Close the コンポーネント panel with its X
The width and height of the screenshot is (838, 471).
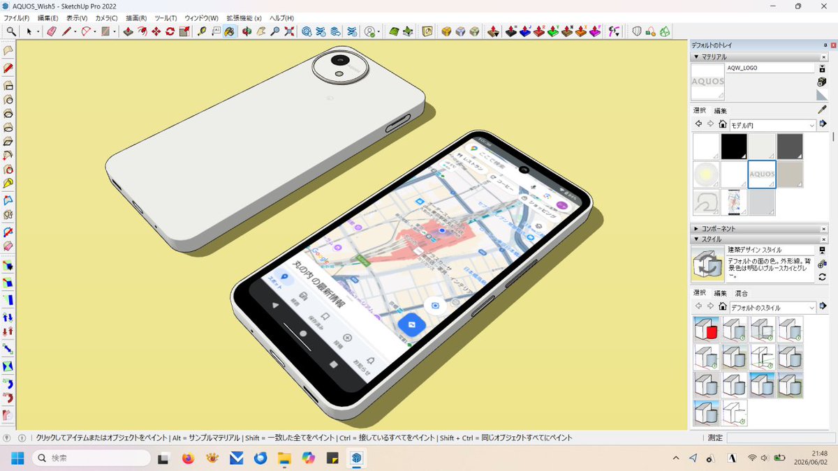coord(825,229)
